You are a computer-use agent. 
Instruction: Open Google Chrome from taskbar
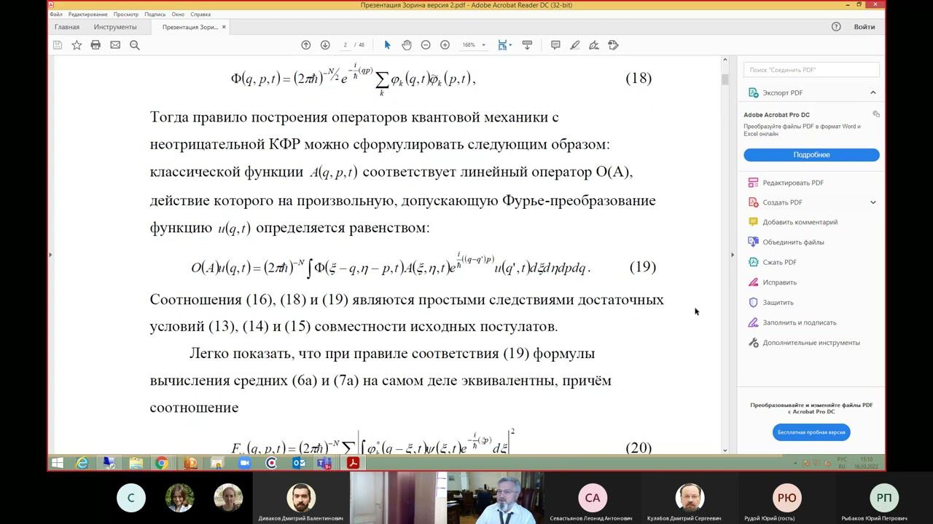pos(161,463)
